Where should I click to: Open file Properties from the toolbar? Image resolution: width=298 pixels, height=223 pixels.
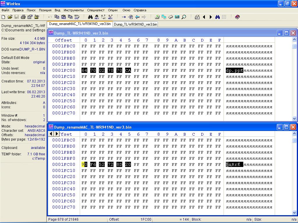coord(30,17)
